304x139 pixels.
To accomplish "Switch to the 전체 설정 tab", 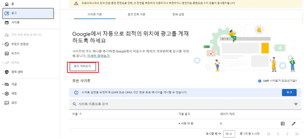I will [x=178, y=15].
